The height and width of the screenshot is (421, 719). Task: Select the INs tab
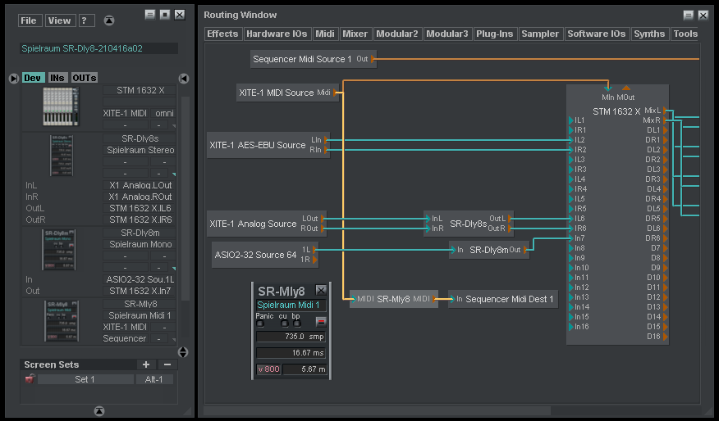(57, 78)
